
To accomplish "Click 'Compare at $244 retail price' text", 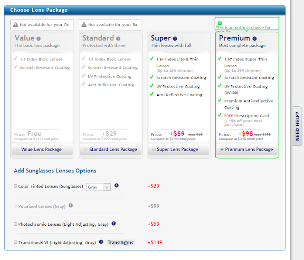I will tap(173, 139).
